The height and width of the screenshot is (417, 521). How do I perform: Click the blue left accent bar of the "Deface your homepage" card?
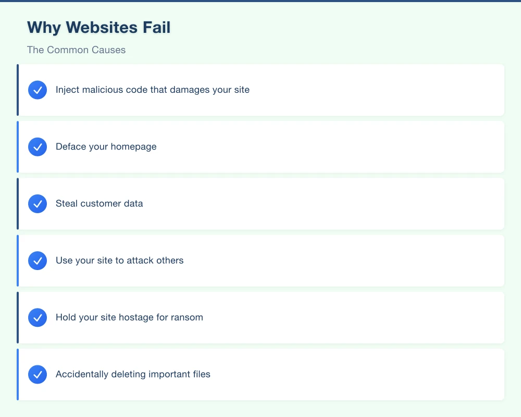[x=18, y=147]
